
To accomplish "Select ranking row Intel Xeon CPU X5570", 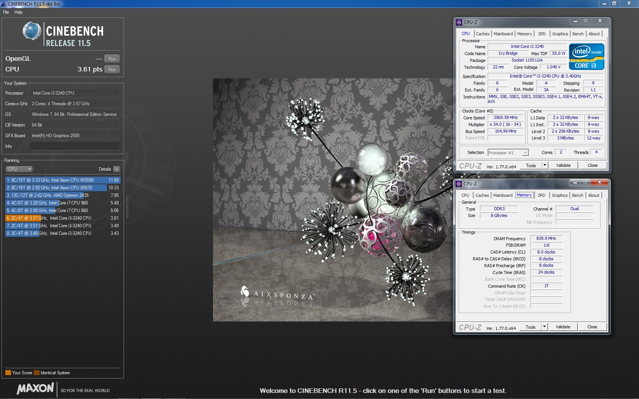I will tap(63, 188).
